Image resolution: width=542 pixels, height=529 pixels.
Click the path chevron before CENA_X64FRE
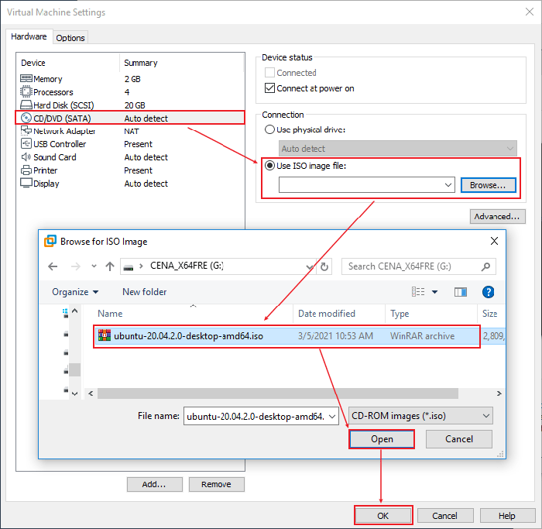point(142,266)
